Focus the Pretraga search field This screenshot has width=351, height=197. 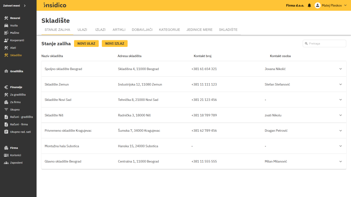324,43
